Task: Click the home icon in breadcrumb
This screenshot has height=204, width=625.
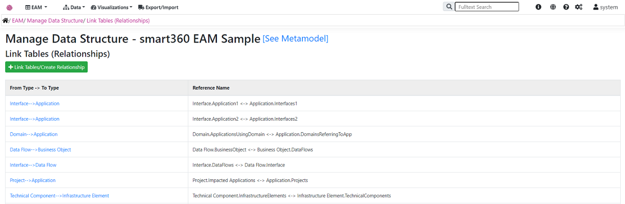Action: click(5, 20)
